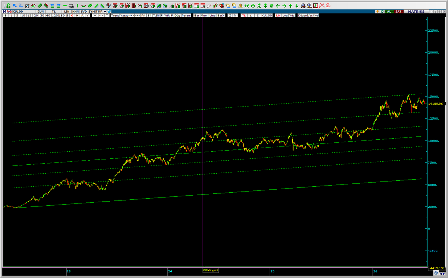Click the lightning bolt icon near AL
The width and height of the screenshot is (448, 278).
coord(377,12)
